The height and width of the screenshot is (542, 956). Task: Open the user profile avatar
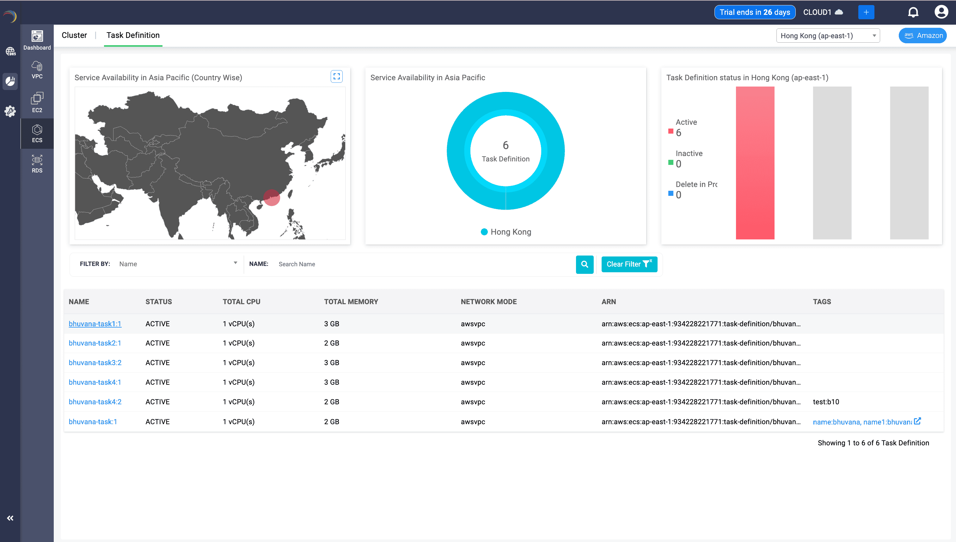(x=941, y=12)
